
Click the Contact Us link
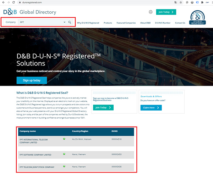coord(180,23)
